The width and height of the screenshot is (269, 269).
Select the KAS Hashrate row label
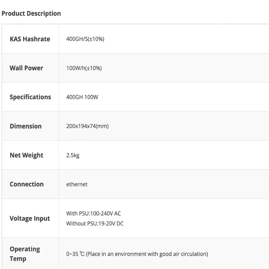(30, 39)
